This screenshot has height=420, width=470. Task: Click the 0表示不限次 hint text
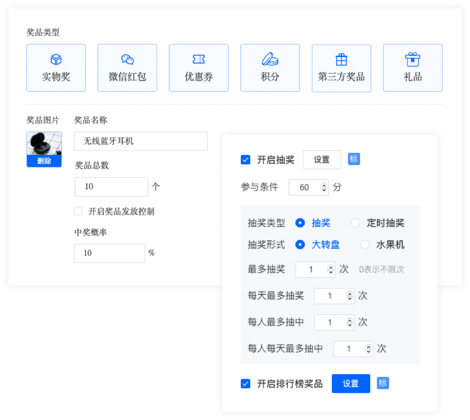click(382, 269)
